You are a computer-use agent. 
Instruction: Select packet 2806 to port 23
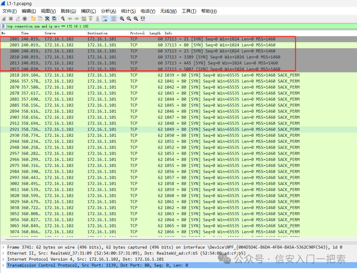coord(178,51)
